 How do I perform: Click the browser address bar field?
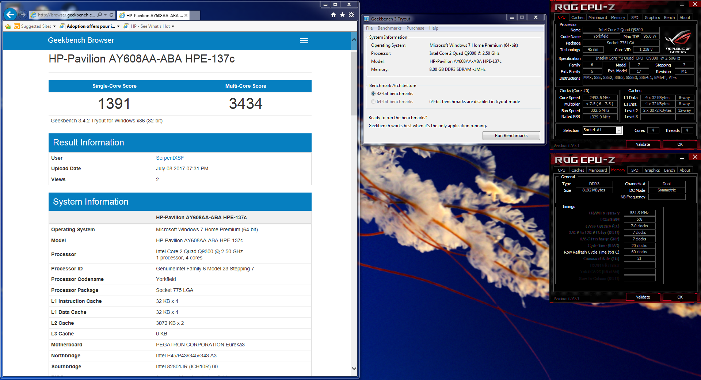coord(66,15)
